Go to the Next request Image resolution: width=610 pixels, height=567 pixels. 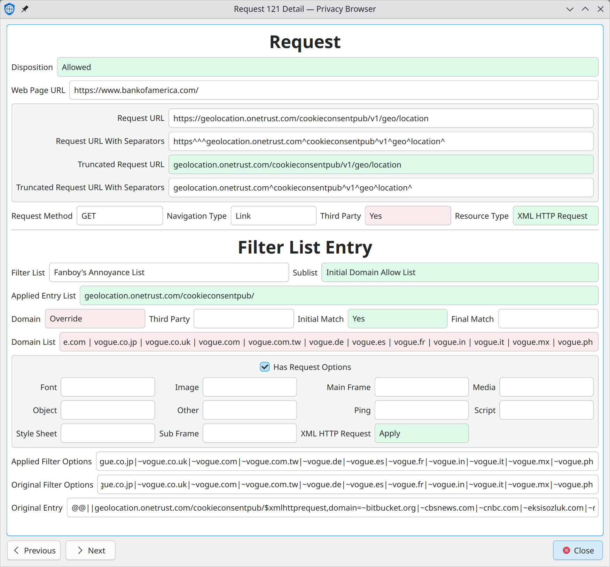[91, 550]
